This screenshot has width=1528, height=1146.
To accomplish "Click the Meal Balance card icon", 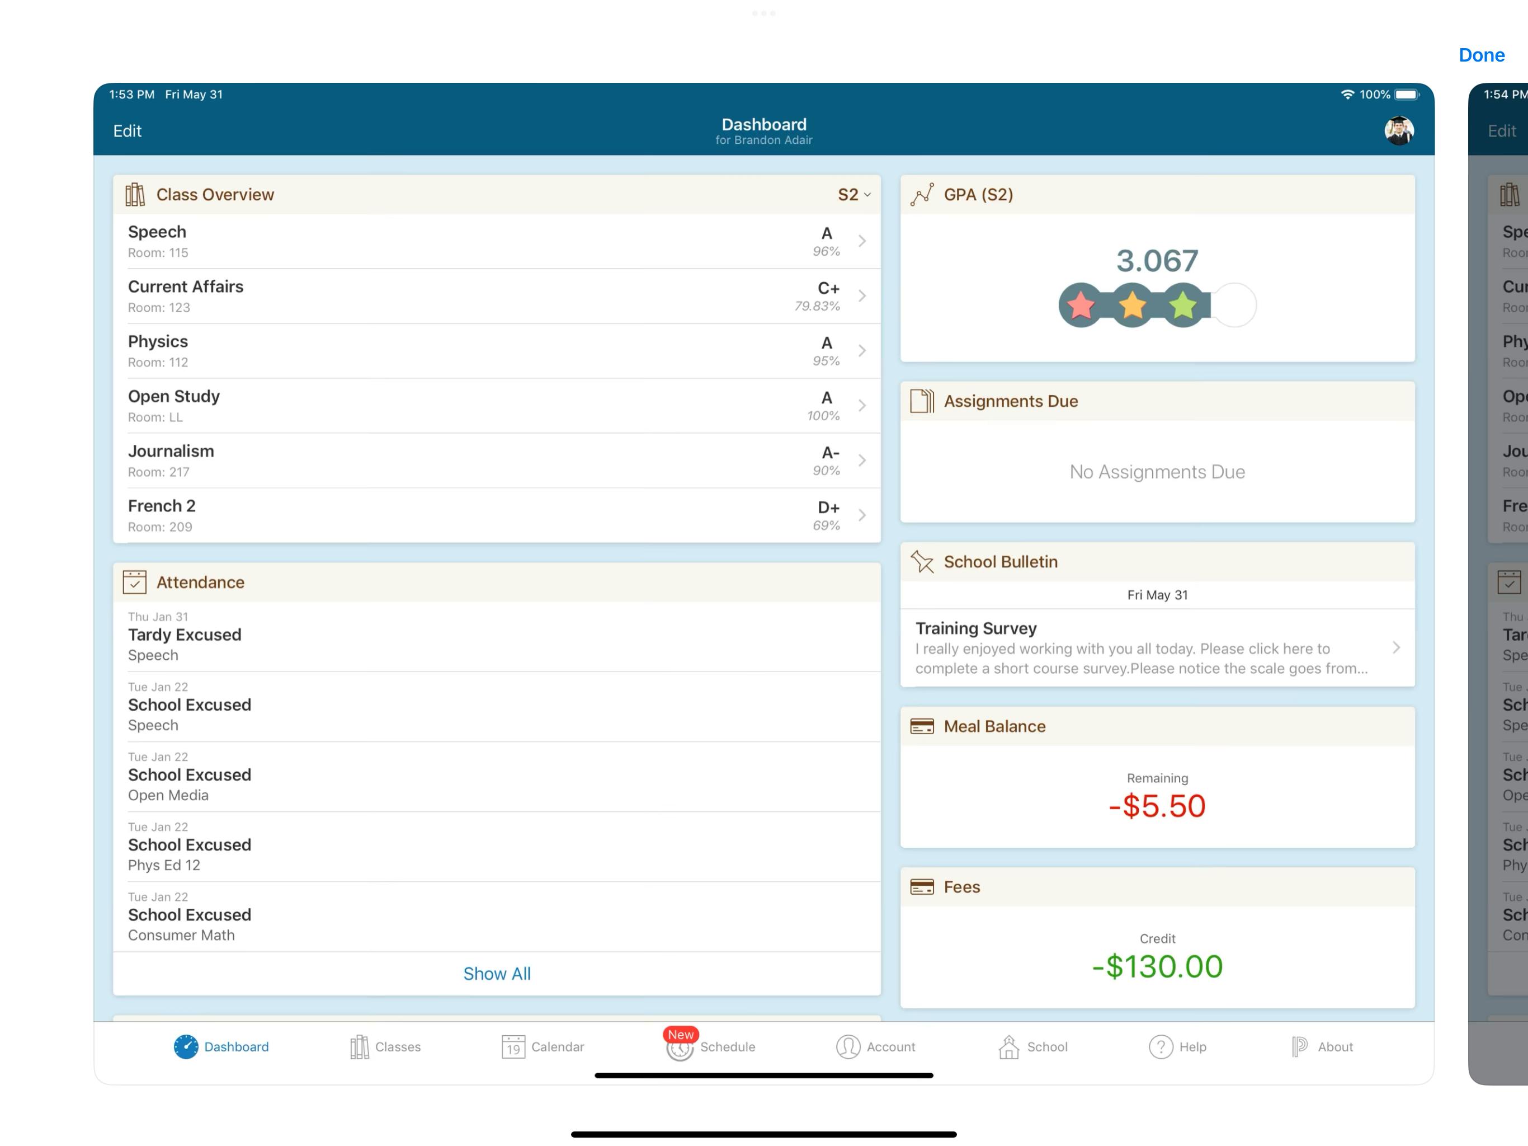I will click(922, 726).
